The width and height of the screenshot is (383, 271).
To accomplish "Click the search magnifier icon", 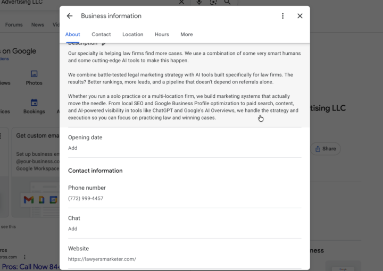I will (228, 2).
